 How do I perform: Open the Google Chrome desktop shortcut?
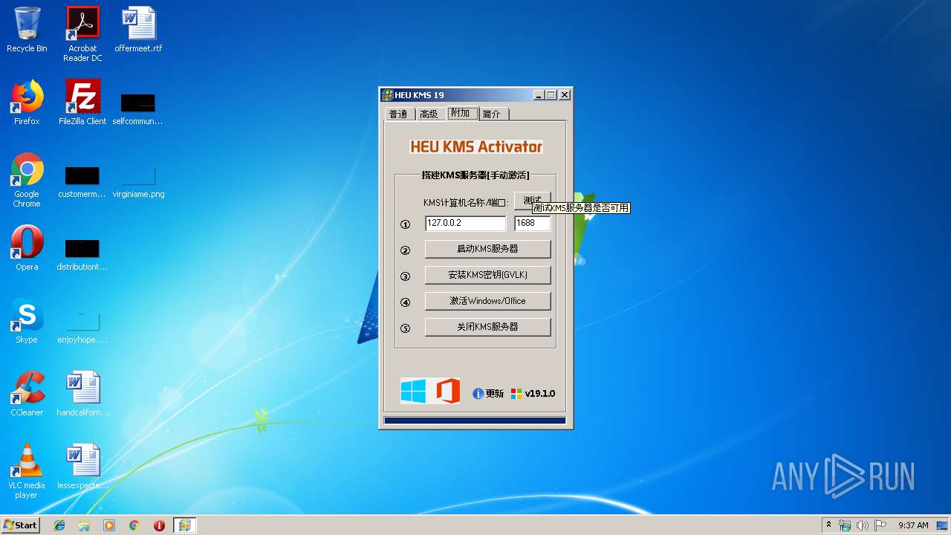point(27,180)
